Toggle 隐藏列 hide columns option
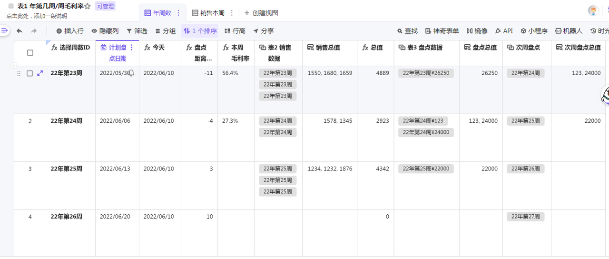This screenshot has width=609, height=259. click(105, 31)
